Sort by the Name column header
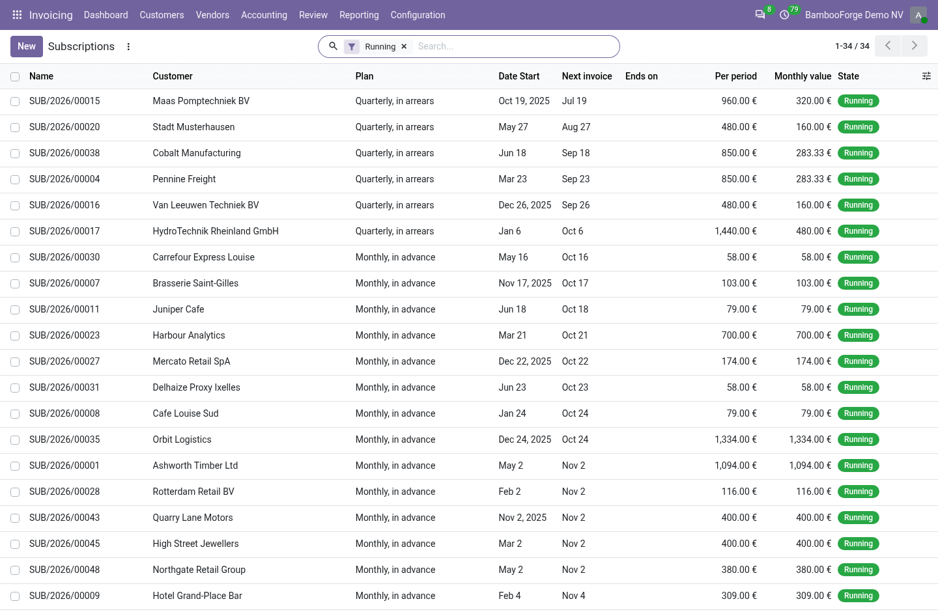Viewport: 938px width, 612px height. 41,76
